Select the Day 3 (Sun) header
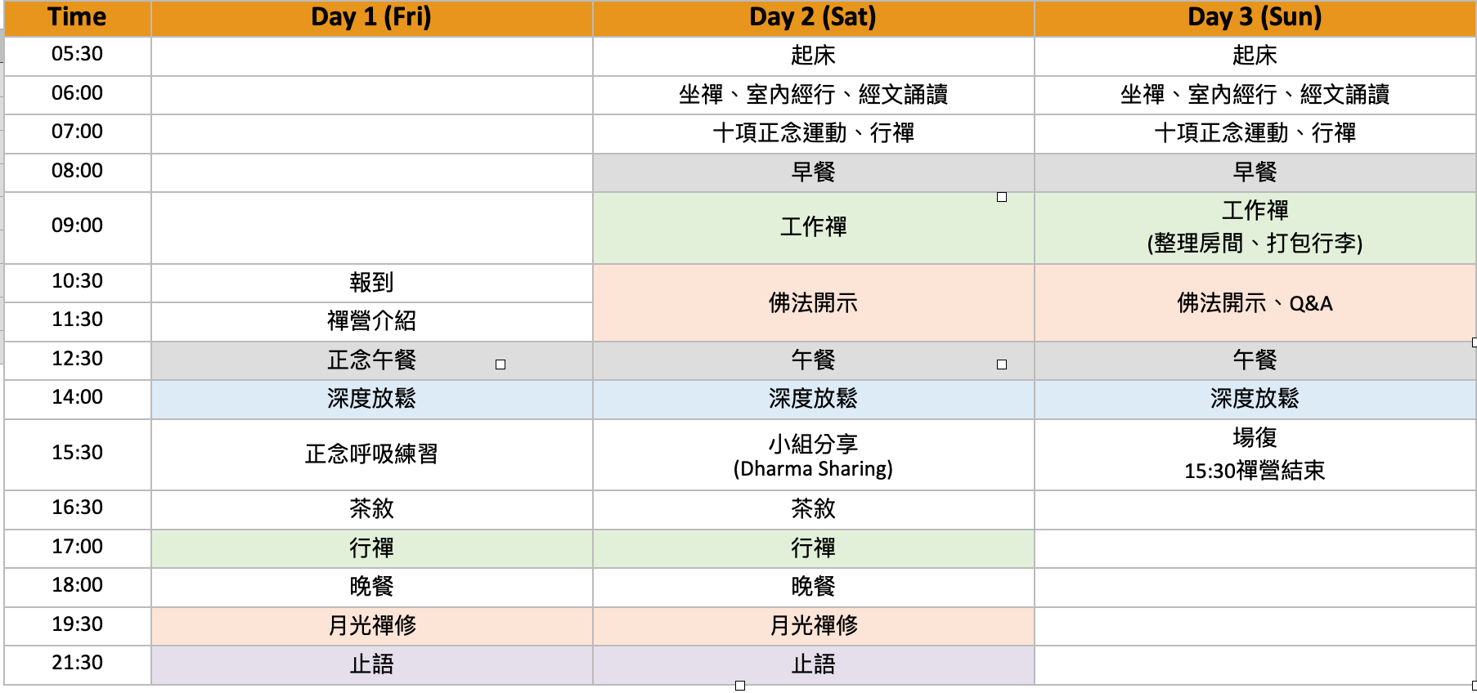1477x693 pixels. [x=1255, y=17]
